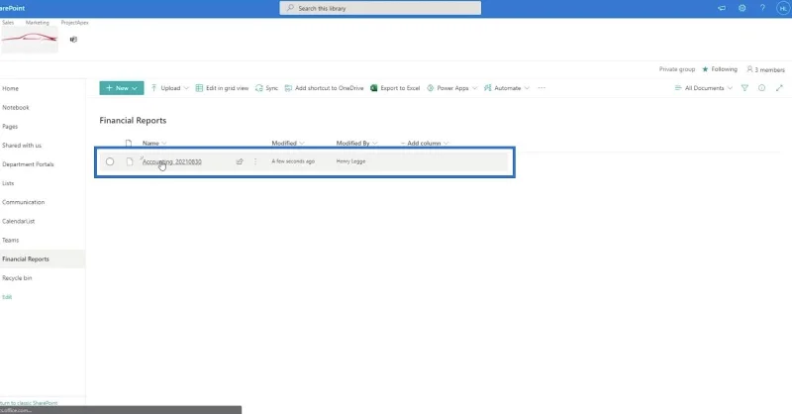Open Pages in the left navigation

click(10, 127)
